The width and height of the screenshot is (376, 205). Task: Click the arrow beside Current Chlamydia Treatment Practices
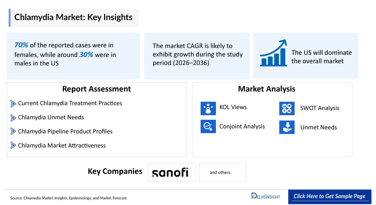13,103
